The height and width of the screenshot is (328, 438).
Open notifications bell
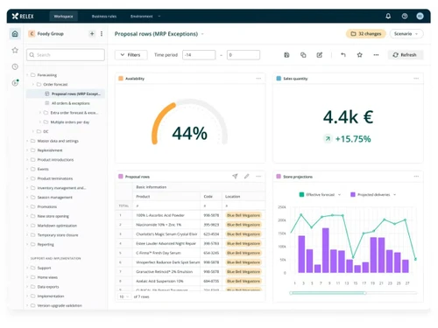click(x=388, y=16)
